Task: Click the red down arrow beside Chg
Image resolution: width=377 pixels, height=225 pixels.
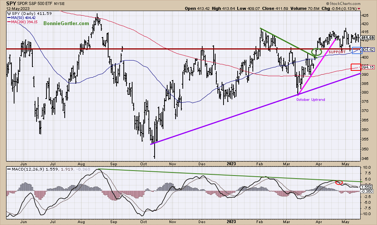Action: click(359, 9)
